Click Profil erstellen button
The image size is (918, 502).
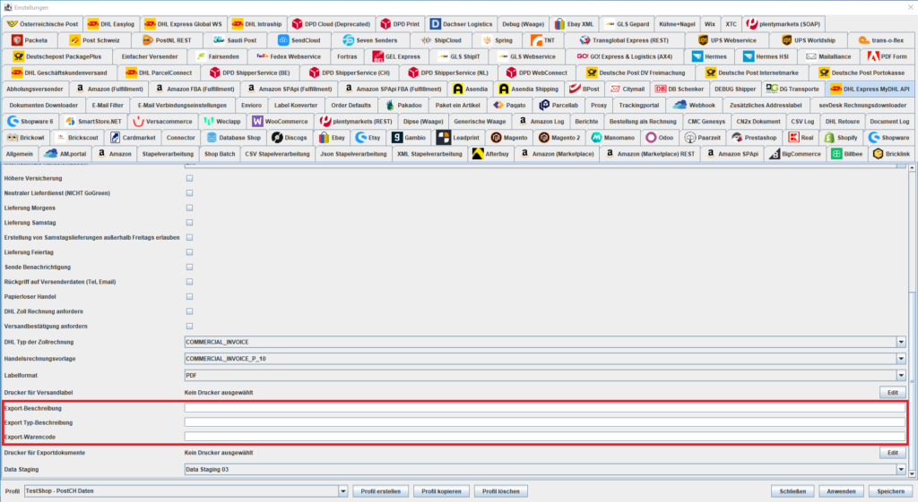380,491
